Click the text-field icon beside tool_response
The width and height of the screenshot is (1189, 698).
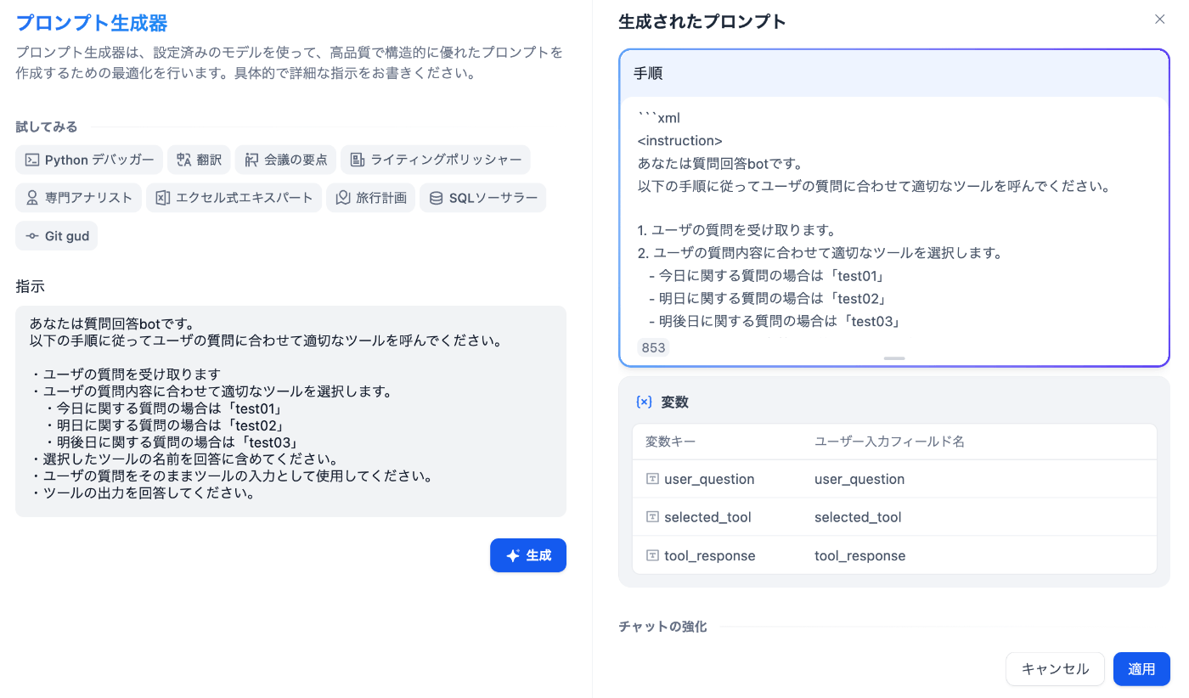652,555
